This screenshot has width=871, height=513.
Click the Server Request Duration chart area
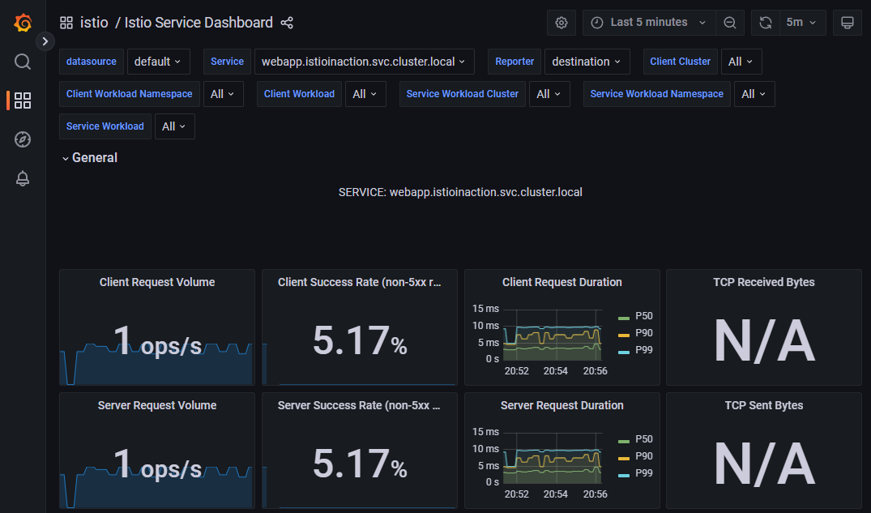pos(553,457)
